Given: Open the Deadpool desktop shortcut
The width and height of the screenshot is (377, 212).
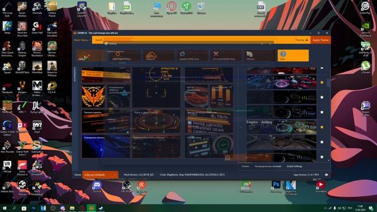Looking at the screenshot, I should point(7,87).
